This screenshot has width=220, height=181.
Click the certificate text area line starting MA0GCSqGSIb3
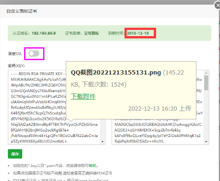158,125
